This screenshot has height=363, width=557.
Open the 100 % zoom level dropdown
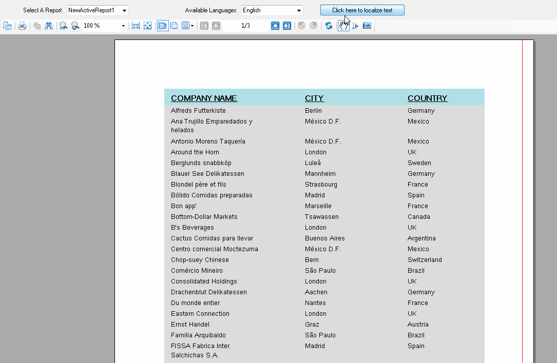123,26
